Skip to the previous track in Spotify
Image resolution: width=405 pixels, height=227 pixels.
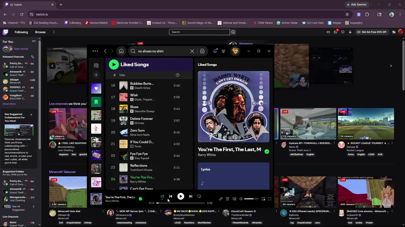pos(171,196)
